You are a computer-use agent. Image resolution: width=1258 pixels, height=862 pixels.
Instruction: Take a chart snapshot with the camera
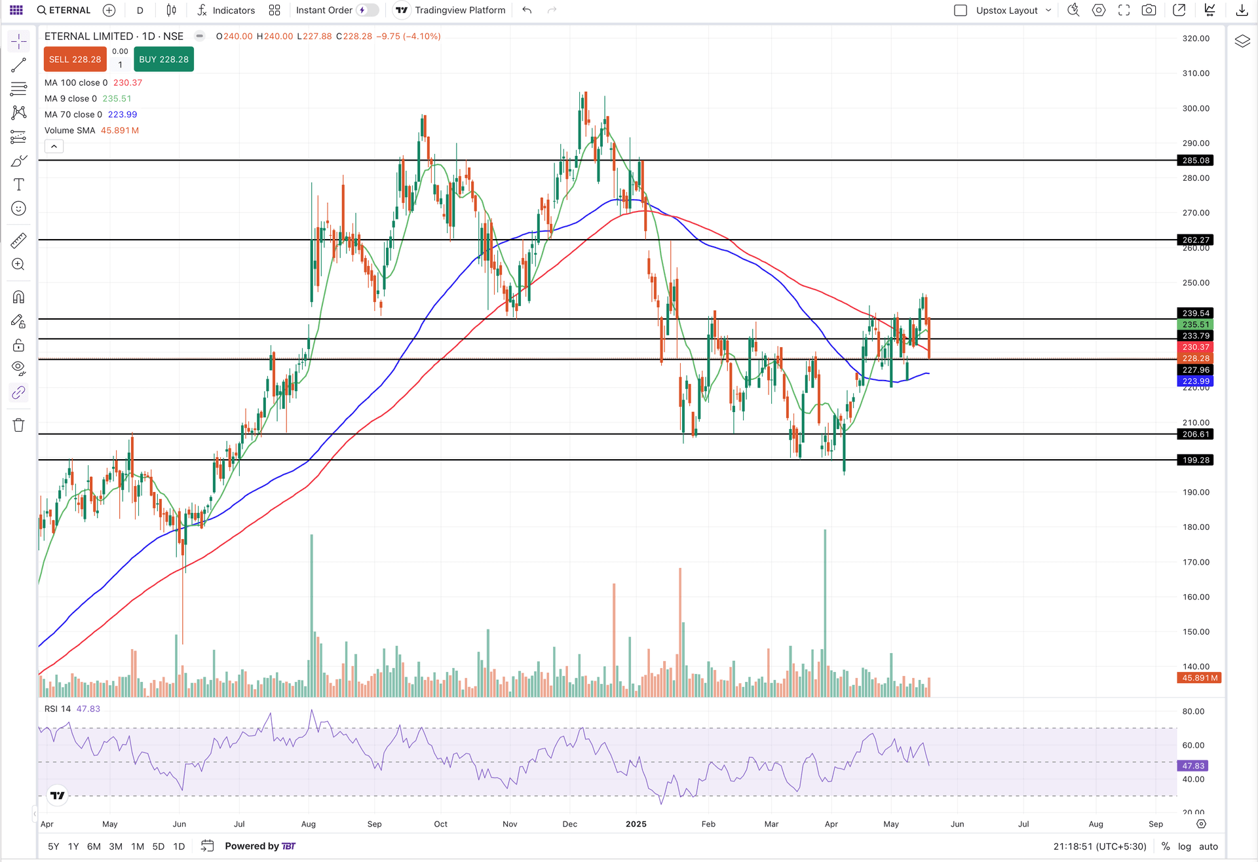coord(1149,10)
